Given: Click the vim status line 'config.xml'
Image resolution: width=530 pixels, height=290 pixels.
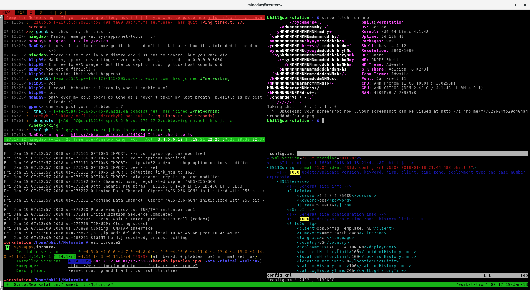Looking at the screenshot, I should (279, 275).
